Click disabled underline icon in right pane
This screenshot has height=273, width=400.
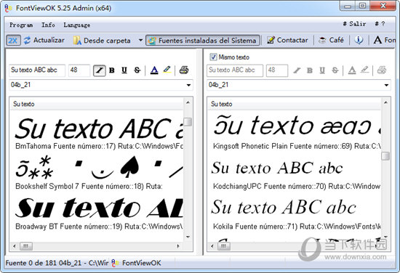[322, 70]
